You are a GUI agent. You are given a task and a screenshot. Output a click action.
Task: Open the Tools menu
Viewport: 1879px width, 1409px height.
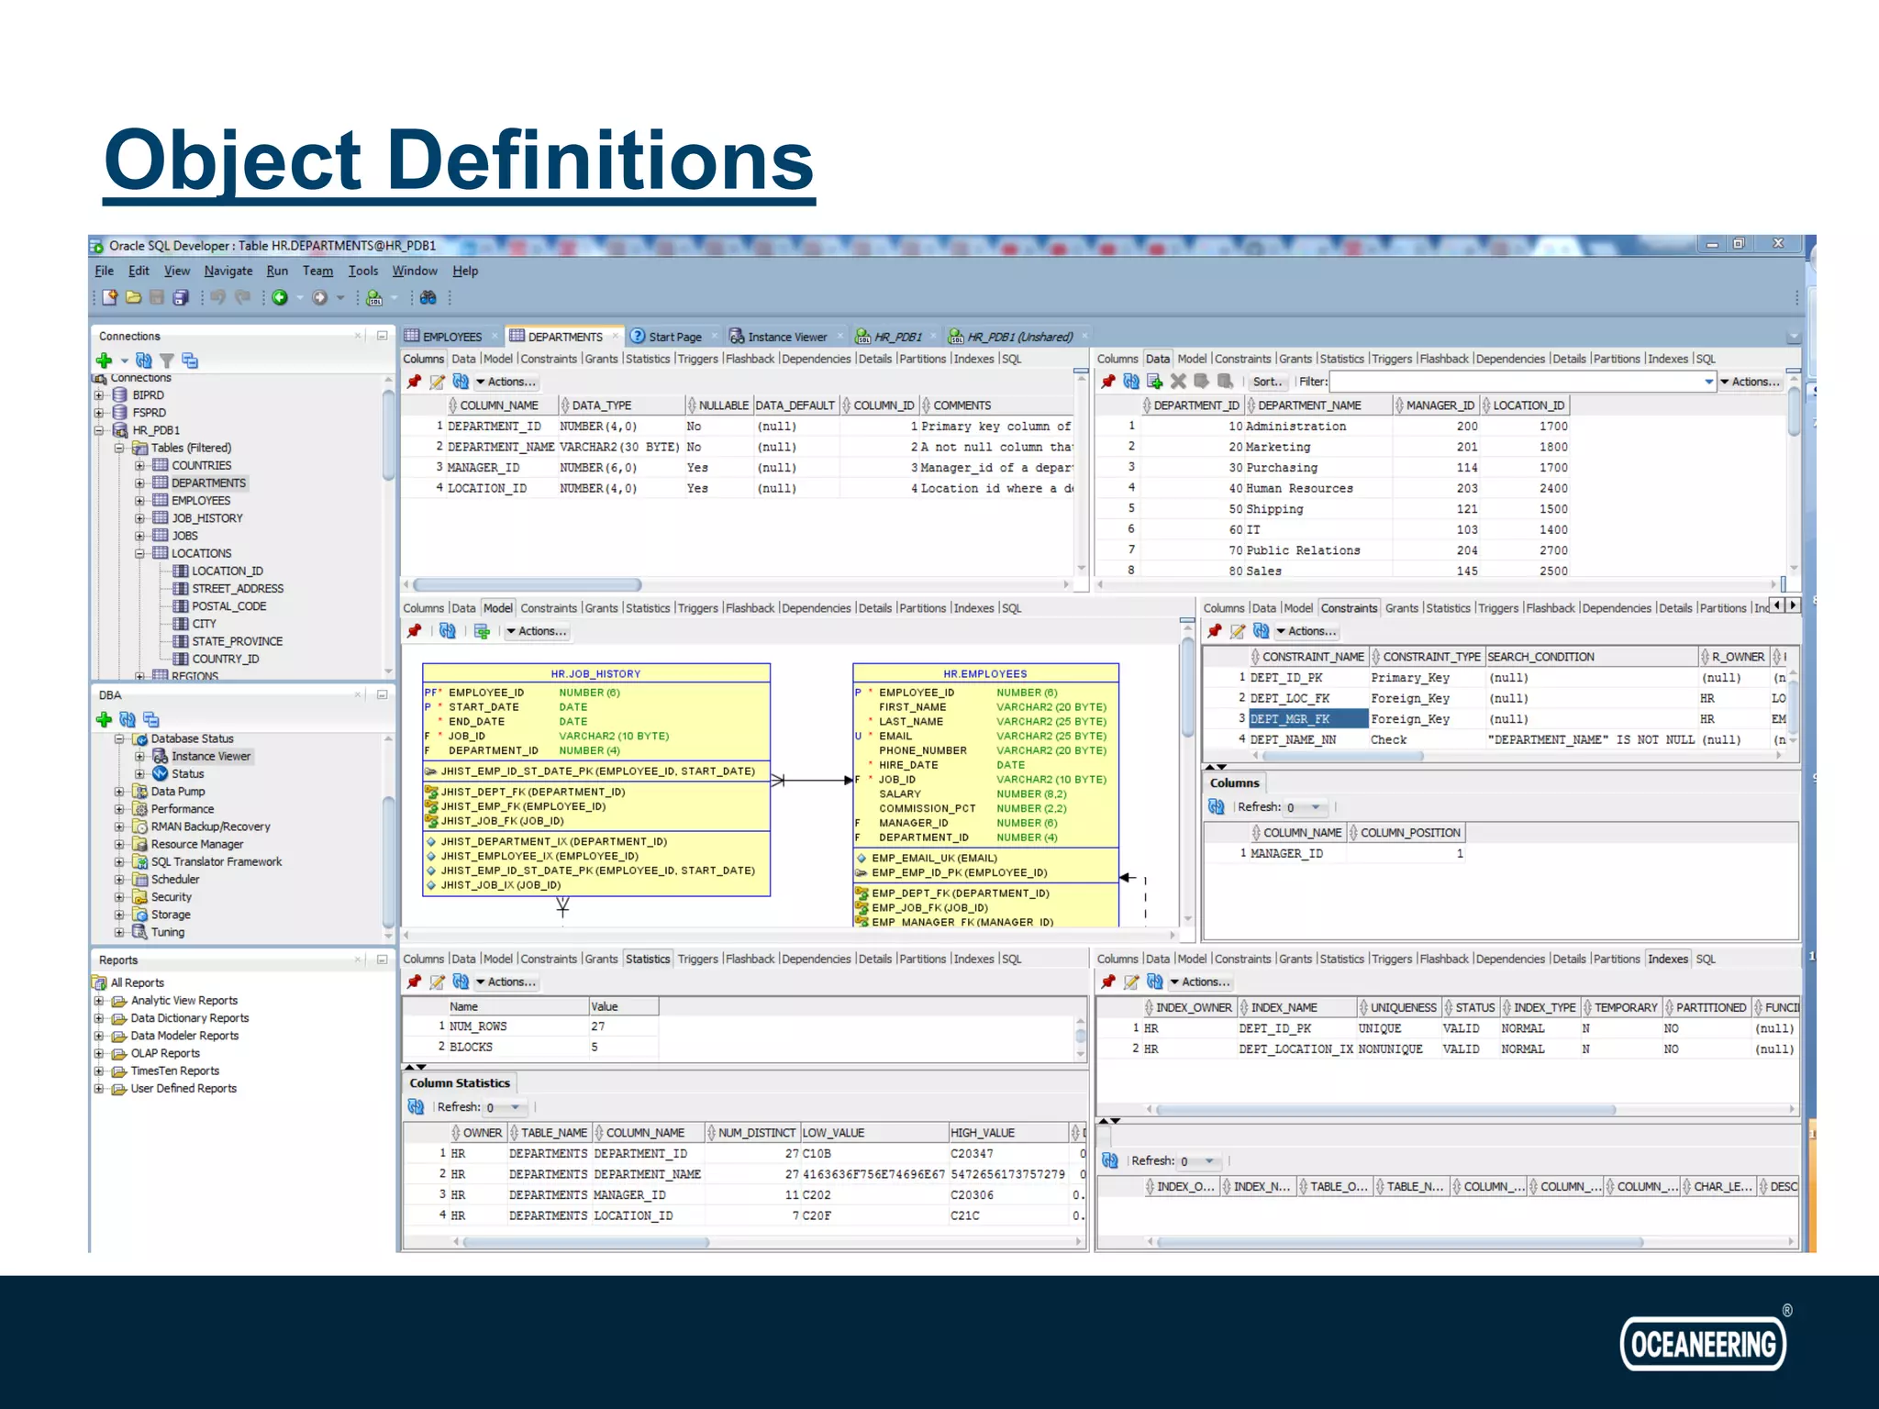pos(363,271)
